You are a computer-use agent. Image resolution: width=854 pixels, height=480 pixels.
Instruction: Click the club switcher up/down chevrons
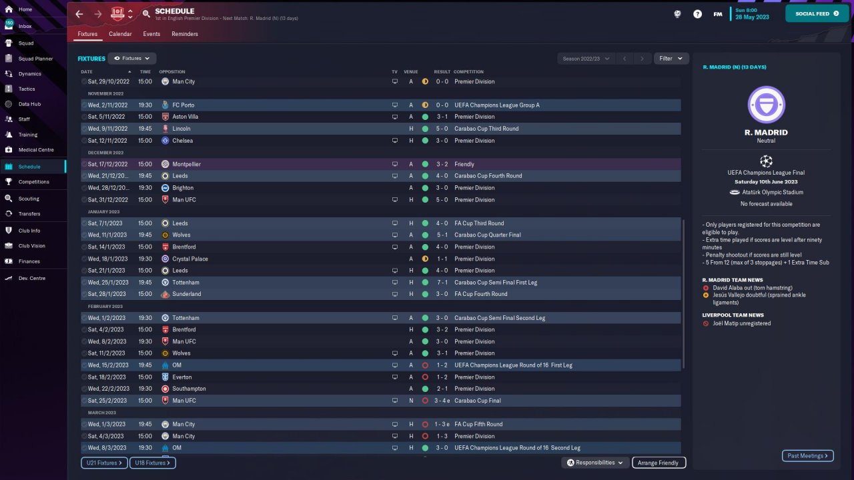(x=130, y=14)
